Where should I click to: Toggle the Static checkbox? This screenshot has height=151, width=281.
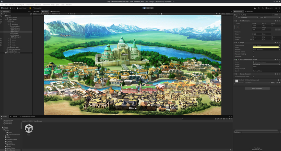pyautogui.click(x=273, y=15)
